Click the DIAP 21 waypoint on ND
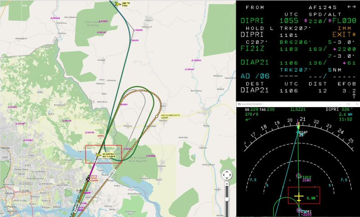This screenshot has width=360, height=217. click(x=301, y=133)
